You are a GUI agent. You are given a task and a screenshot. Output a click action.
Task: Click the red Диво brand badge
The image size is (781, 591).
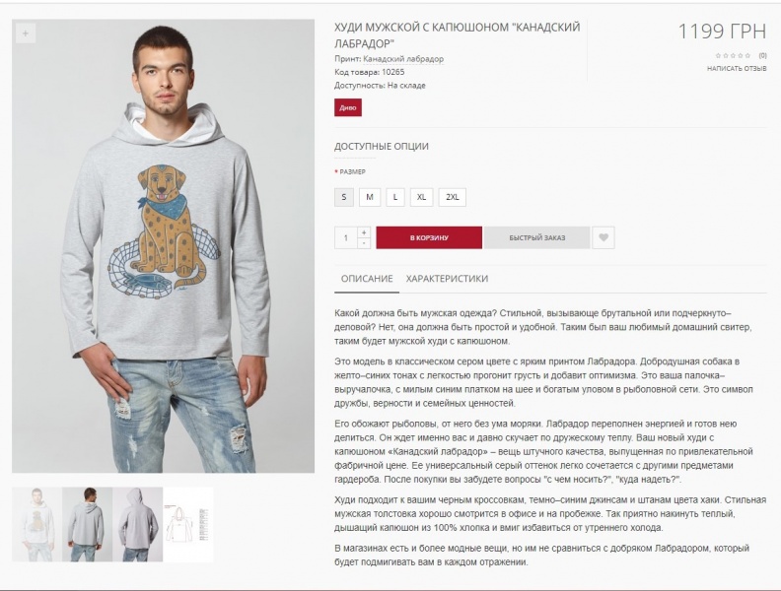click(348, 107)
